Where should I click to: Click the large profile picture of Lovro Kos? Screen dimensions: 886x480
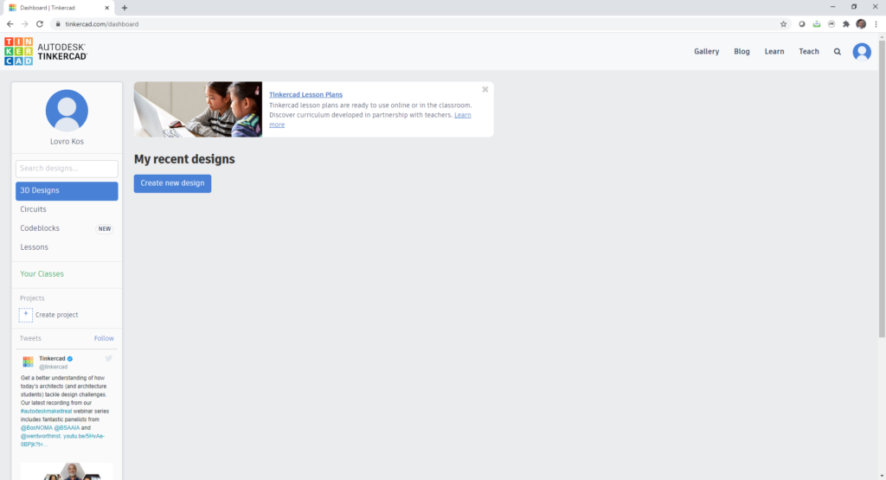(x=67, y=111)
